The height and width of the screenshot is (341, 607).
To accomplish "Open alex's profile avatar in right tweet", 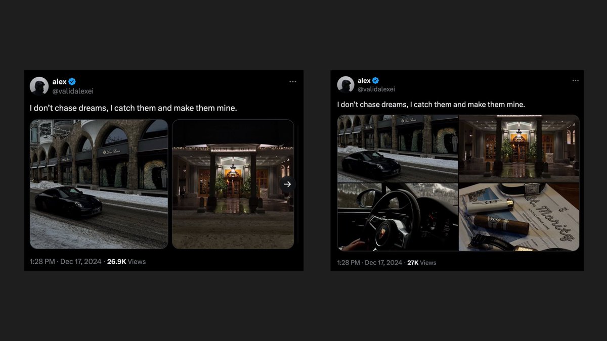I will (345, 85).
